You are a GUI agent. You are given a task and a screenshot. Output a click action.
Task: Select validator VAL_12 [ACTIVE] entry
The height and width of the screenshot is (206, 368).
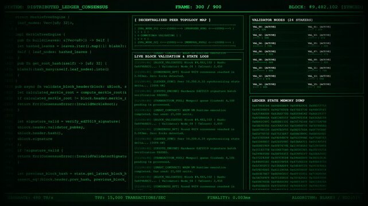pyautogui.click(x=264, y=76)
